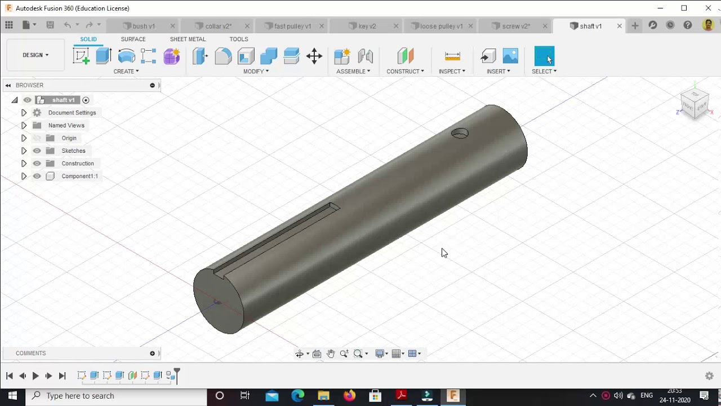Open Grid and Snaps dropdown
This screenshot has width=721, height=406.
coord(398,354)
